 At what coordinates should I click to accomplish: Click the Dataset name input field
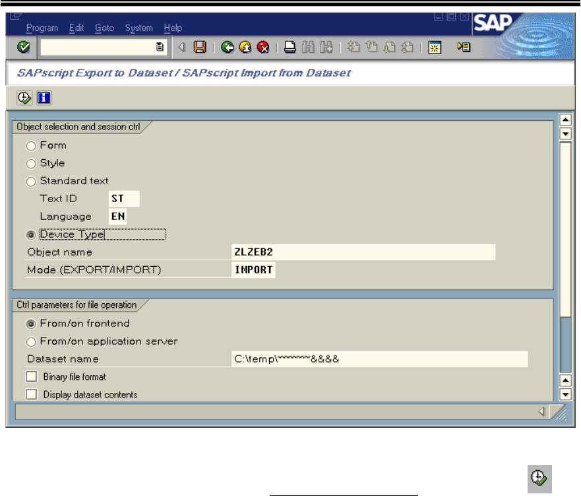pos(380,359)
